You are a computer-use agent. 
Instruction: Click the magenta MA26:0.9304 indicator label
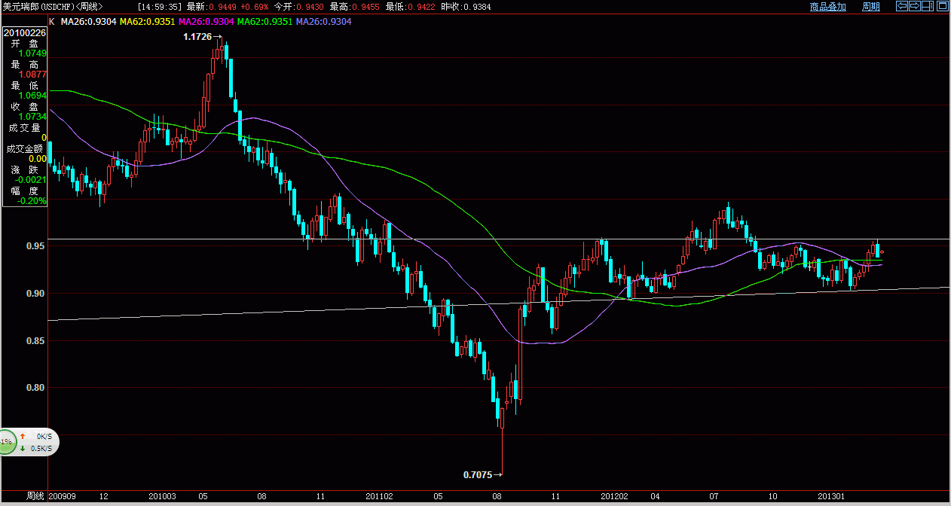coord(206,22)
